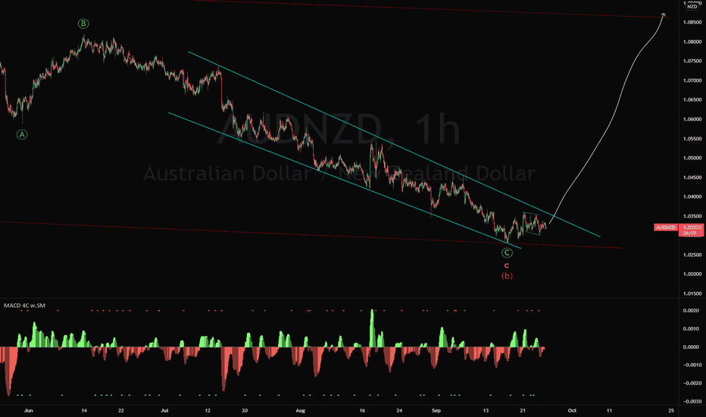Click the 14 date label on time axis
Viewport: 706px width, 417px height.
84,411
